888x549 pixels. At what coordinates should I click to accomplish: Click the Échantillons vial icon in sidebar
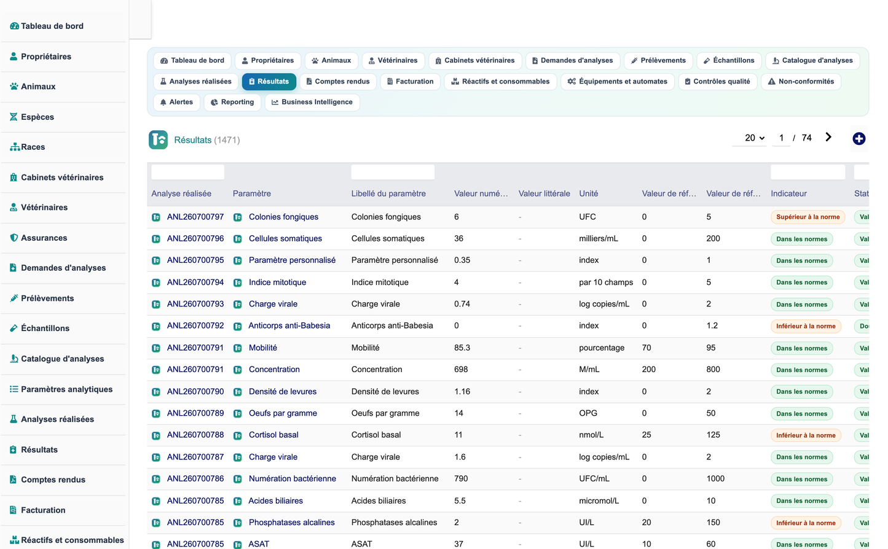(x=14, y=329)
